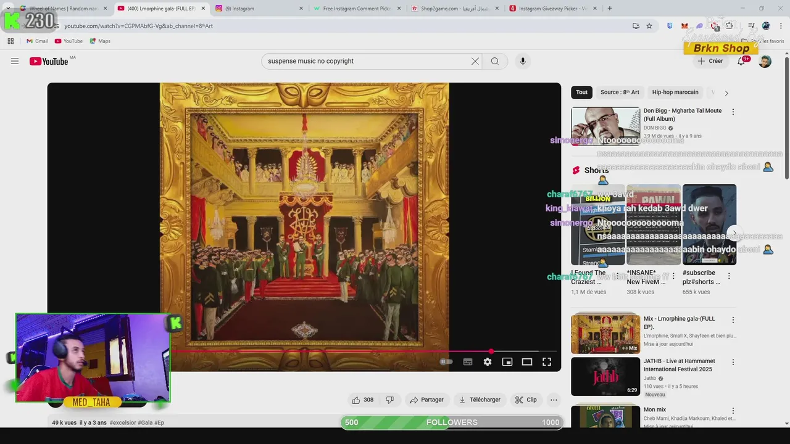
Task: Open options for the *INSANE* New FiveM short
Action: click(673, 276)
